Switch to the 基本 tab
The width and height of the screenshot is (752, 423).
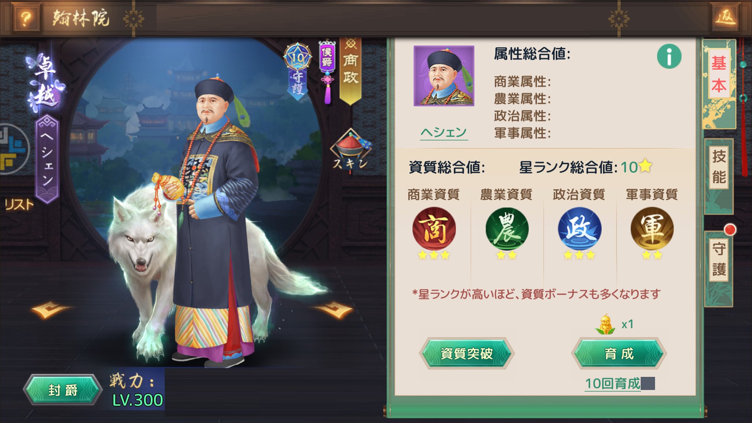719,75
